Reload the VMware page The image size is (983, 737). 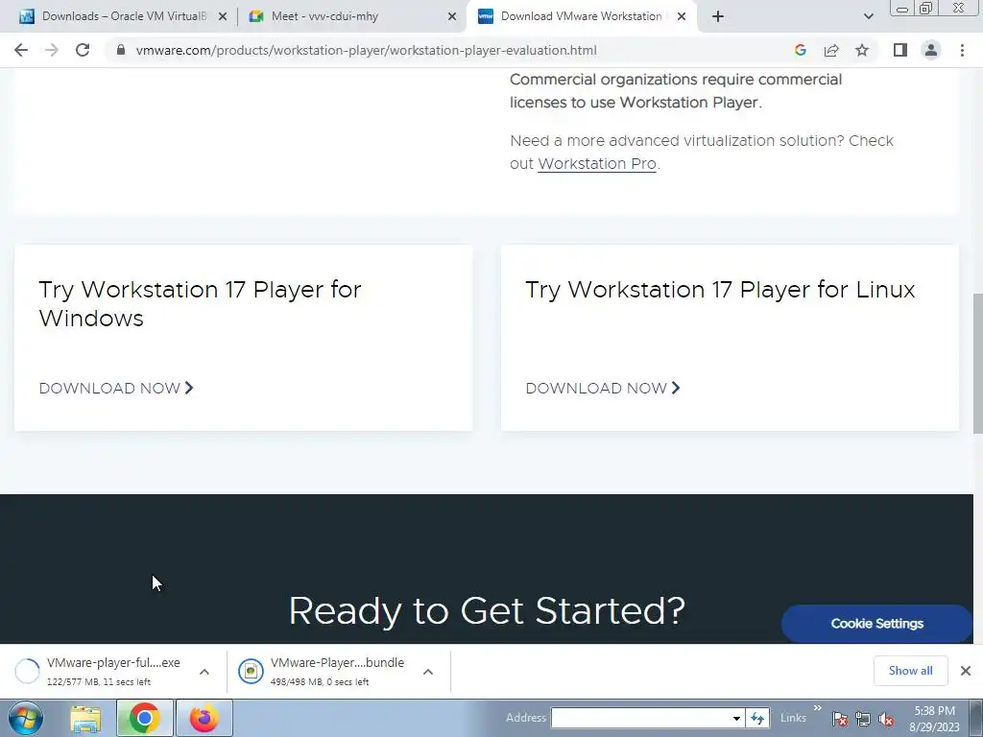(x=83, y=50)
